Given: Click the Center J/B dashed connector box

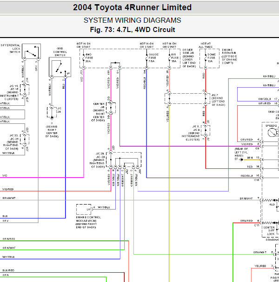Looking at the screenshot, I should point(111,108).
